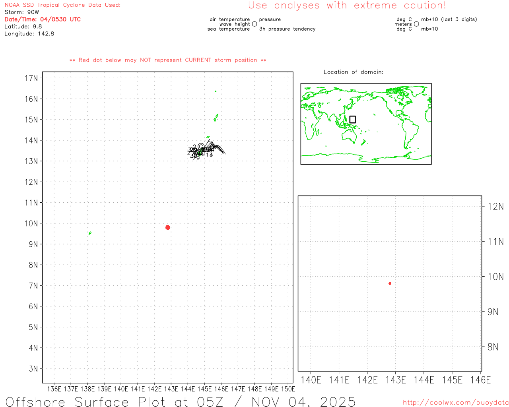Click the small red dot on zoomed map
The height and width of the screenshot is (407, 509).
[390, 283]
